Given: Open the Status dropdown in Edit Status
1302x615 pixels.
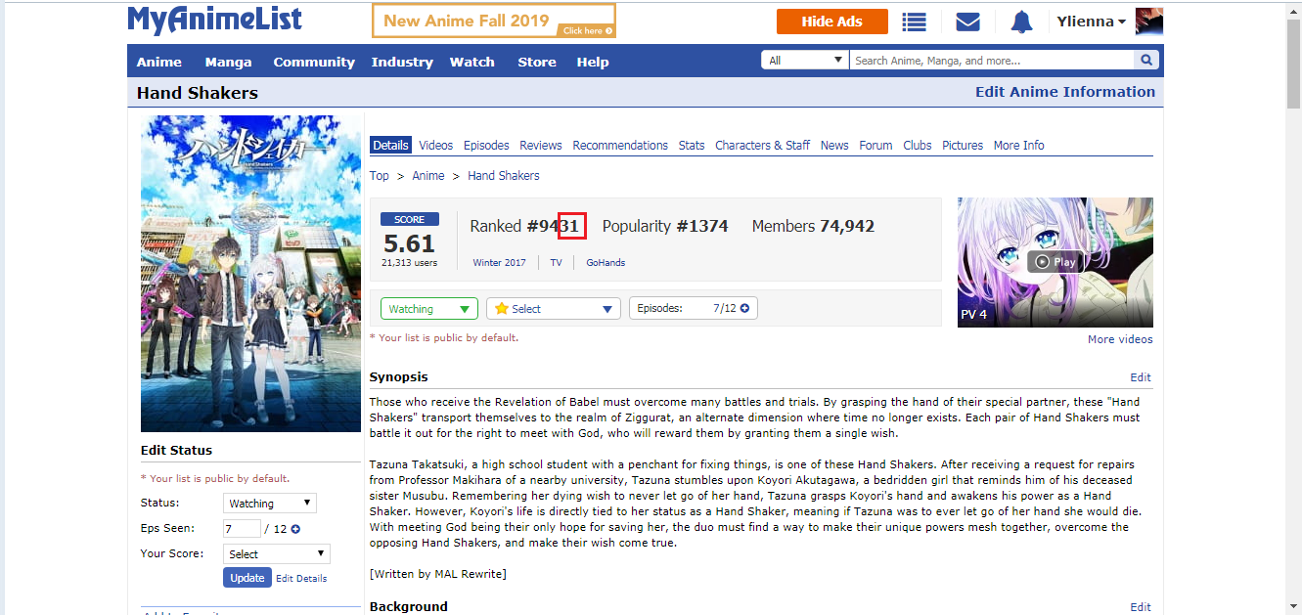Looking at the screenshot, I should click(x=269, y=504).
